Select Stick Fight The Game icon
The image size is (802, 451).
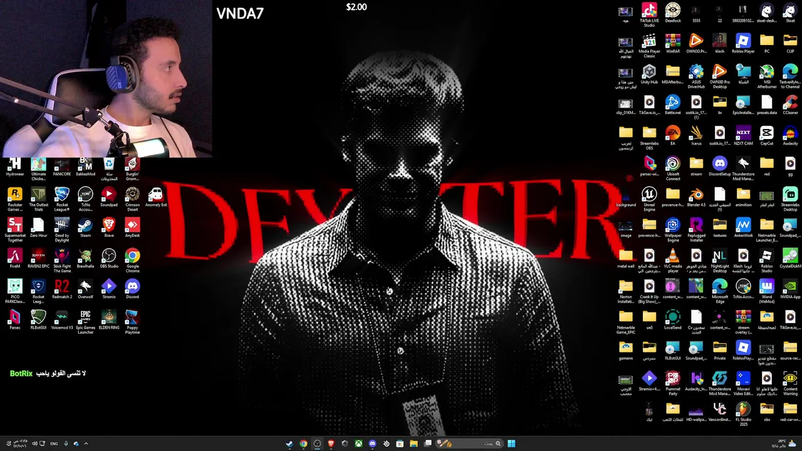pos(62,260)
